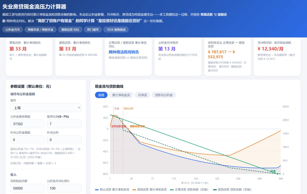The height and width of the screenshot is (194, 307).
Task: Click the -80万 left axis label
Action: coord(105,174)
